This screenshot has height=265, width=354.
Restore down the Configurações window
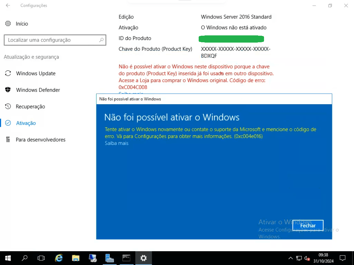pos(330,5)
